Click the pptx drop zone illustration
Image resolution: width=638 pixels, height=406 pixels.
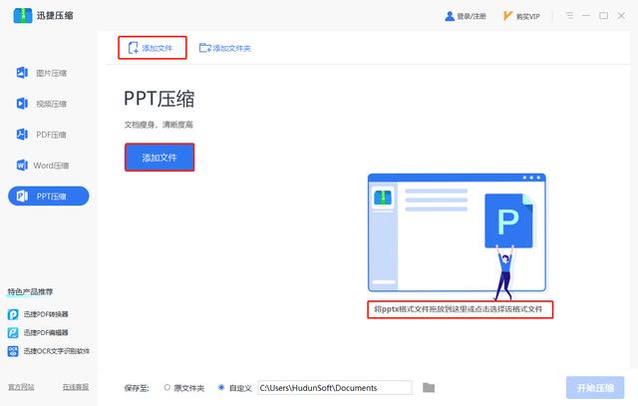click(457, 233)
